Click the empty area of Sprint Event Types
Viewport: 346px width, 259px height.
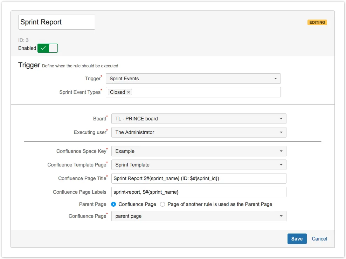click(x=207, y=92)
